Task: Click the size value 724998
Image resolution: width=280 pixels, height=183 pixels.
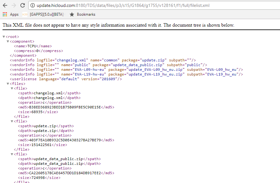Action: tap(38, 178)
